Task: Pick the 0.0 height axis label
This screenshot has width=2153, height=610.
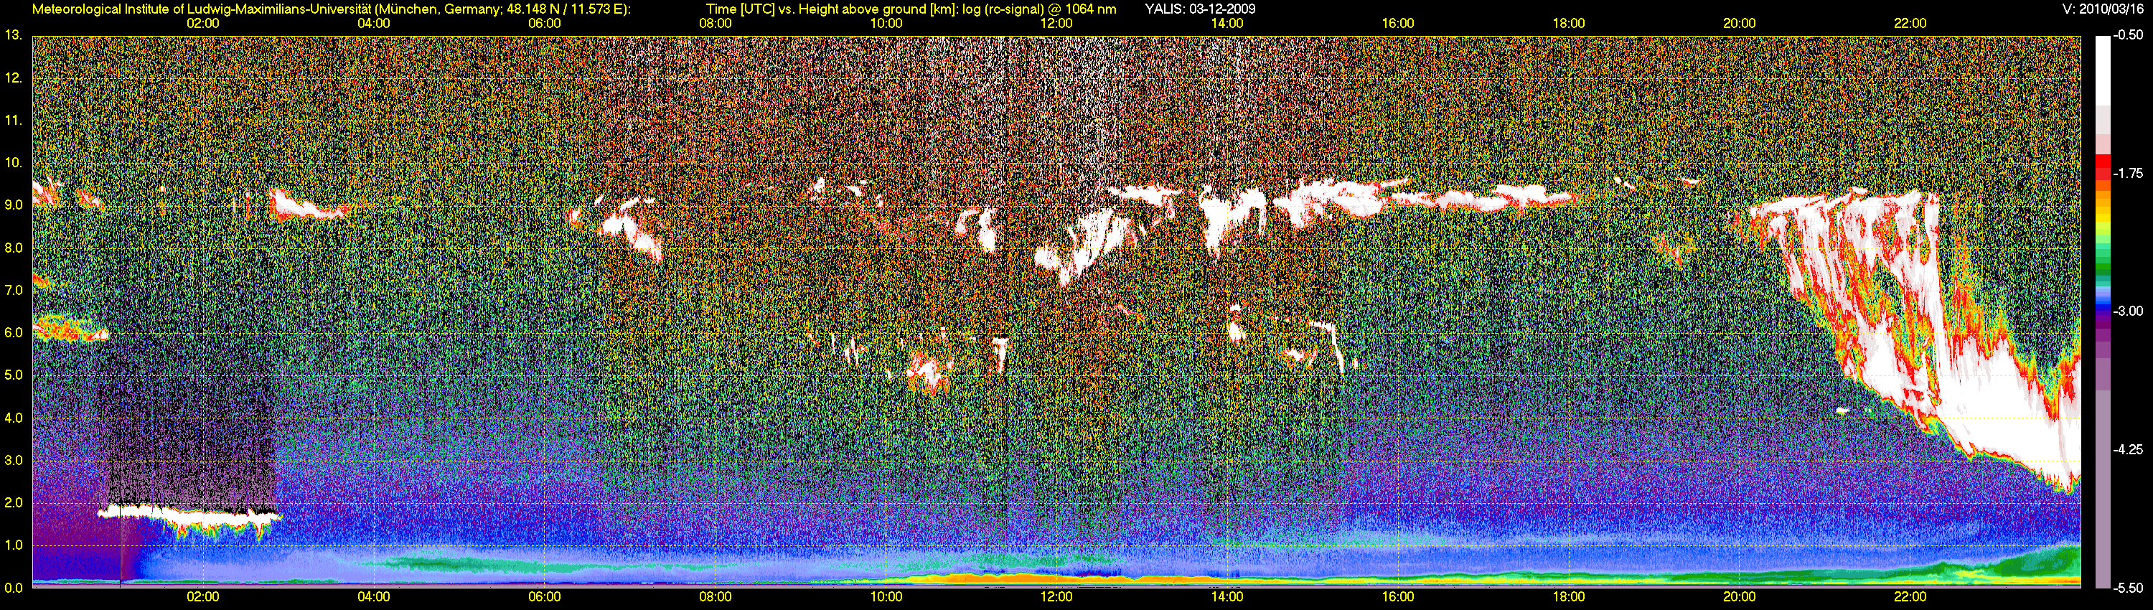Action: (14, 588)
